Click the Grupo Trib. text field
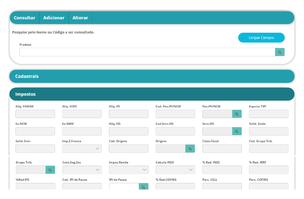This screenshot has width=304, height=199. [x=31, y=170]
